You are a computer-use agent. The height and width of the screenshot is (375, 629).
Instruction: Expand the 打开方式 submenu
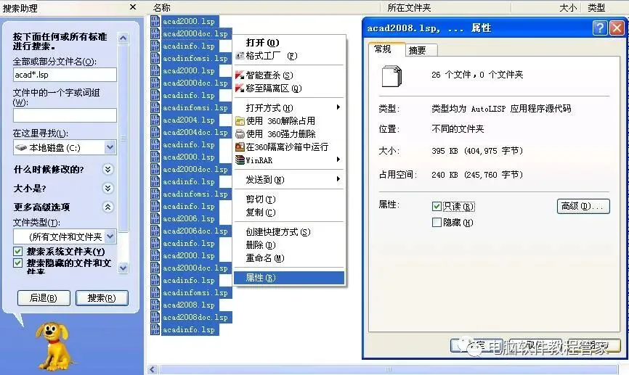pos(338,107)
